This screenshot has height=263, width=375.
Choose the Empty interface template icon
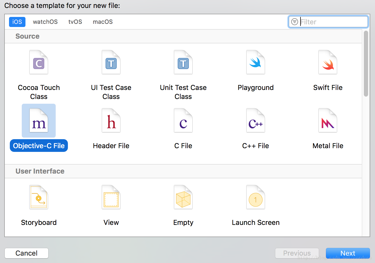pyautogui.click(x=183, y=197)
